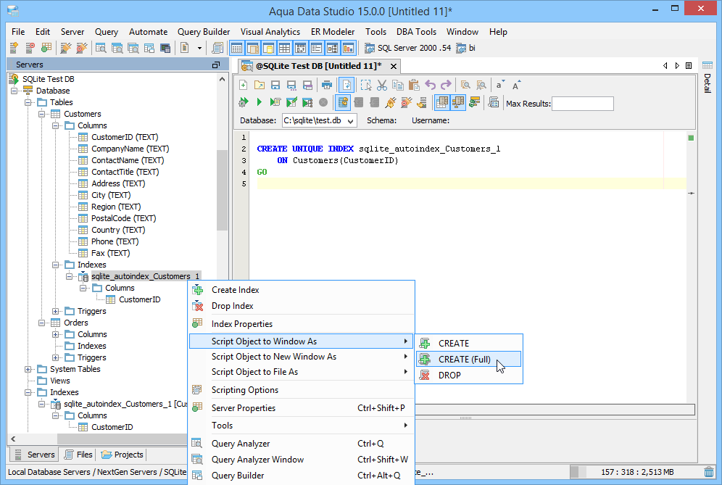Click the Find magnifier icon in editor toolbar
Image resolution: width=722 pixels, height=485 pixels.
[465, 86]
